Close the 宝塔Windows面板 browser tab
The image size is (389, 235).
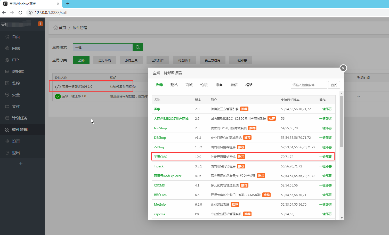tap(58, 4)
